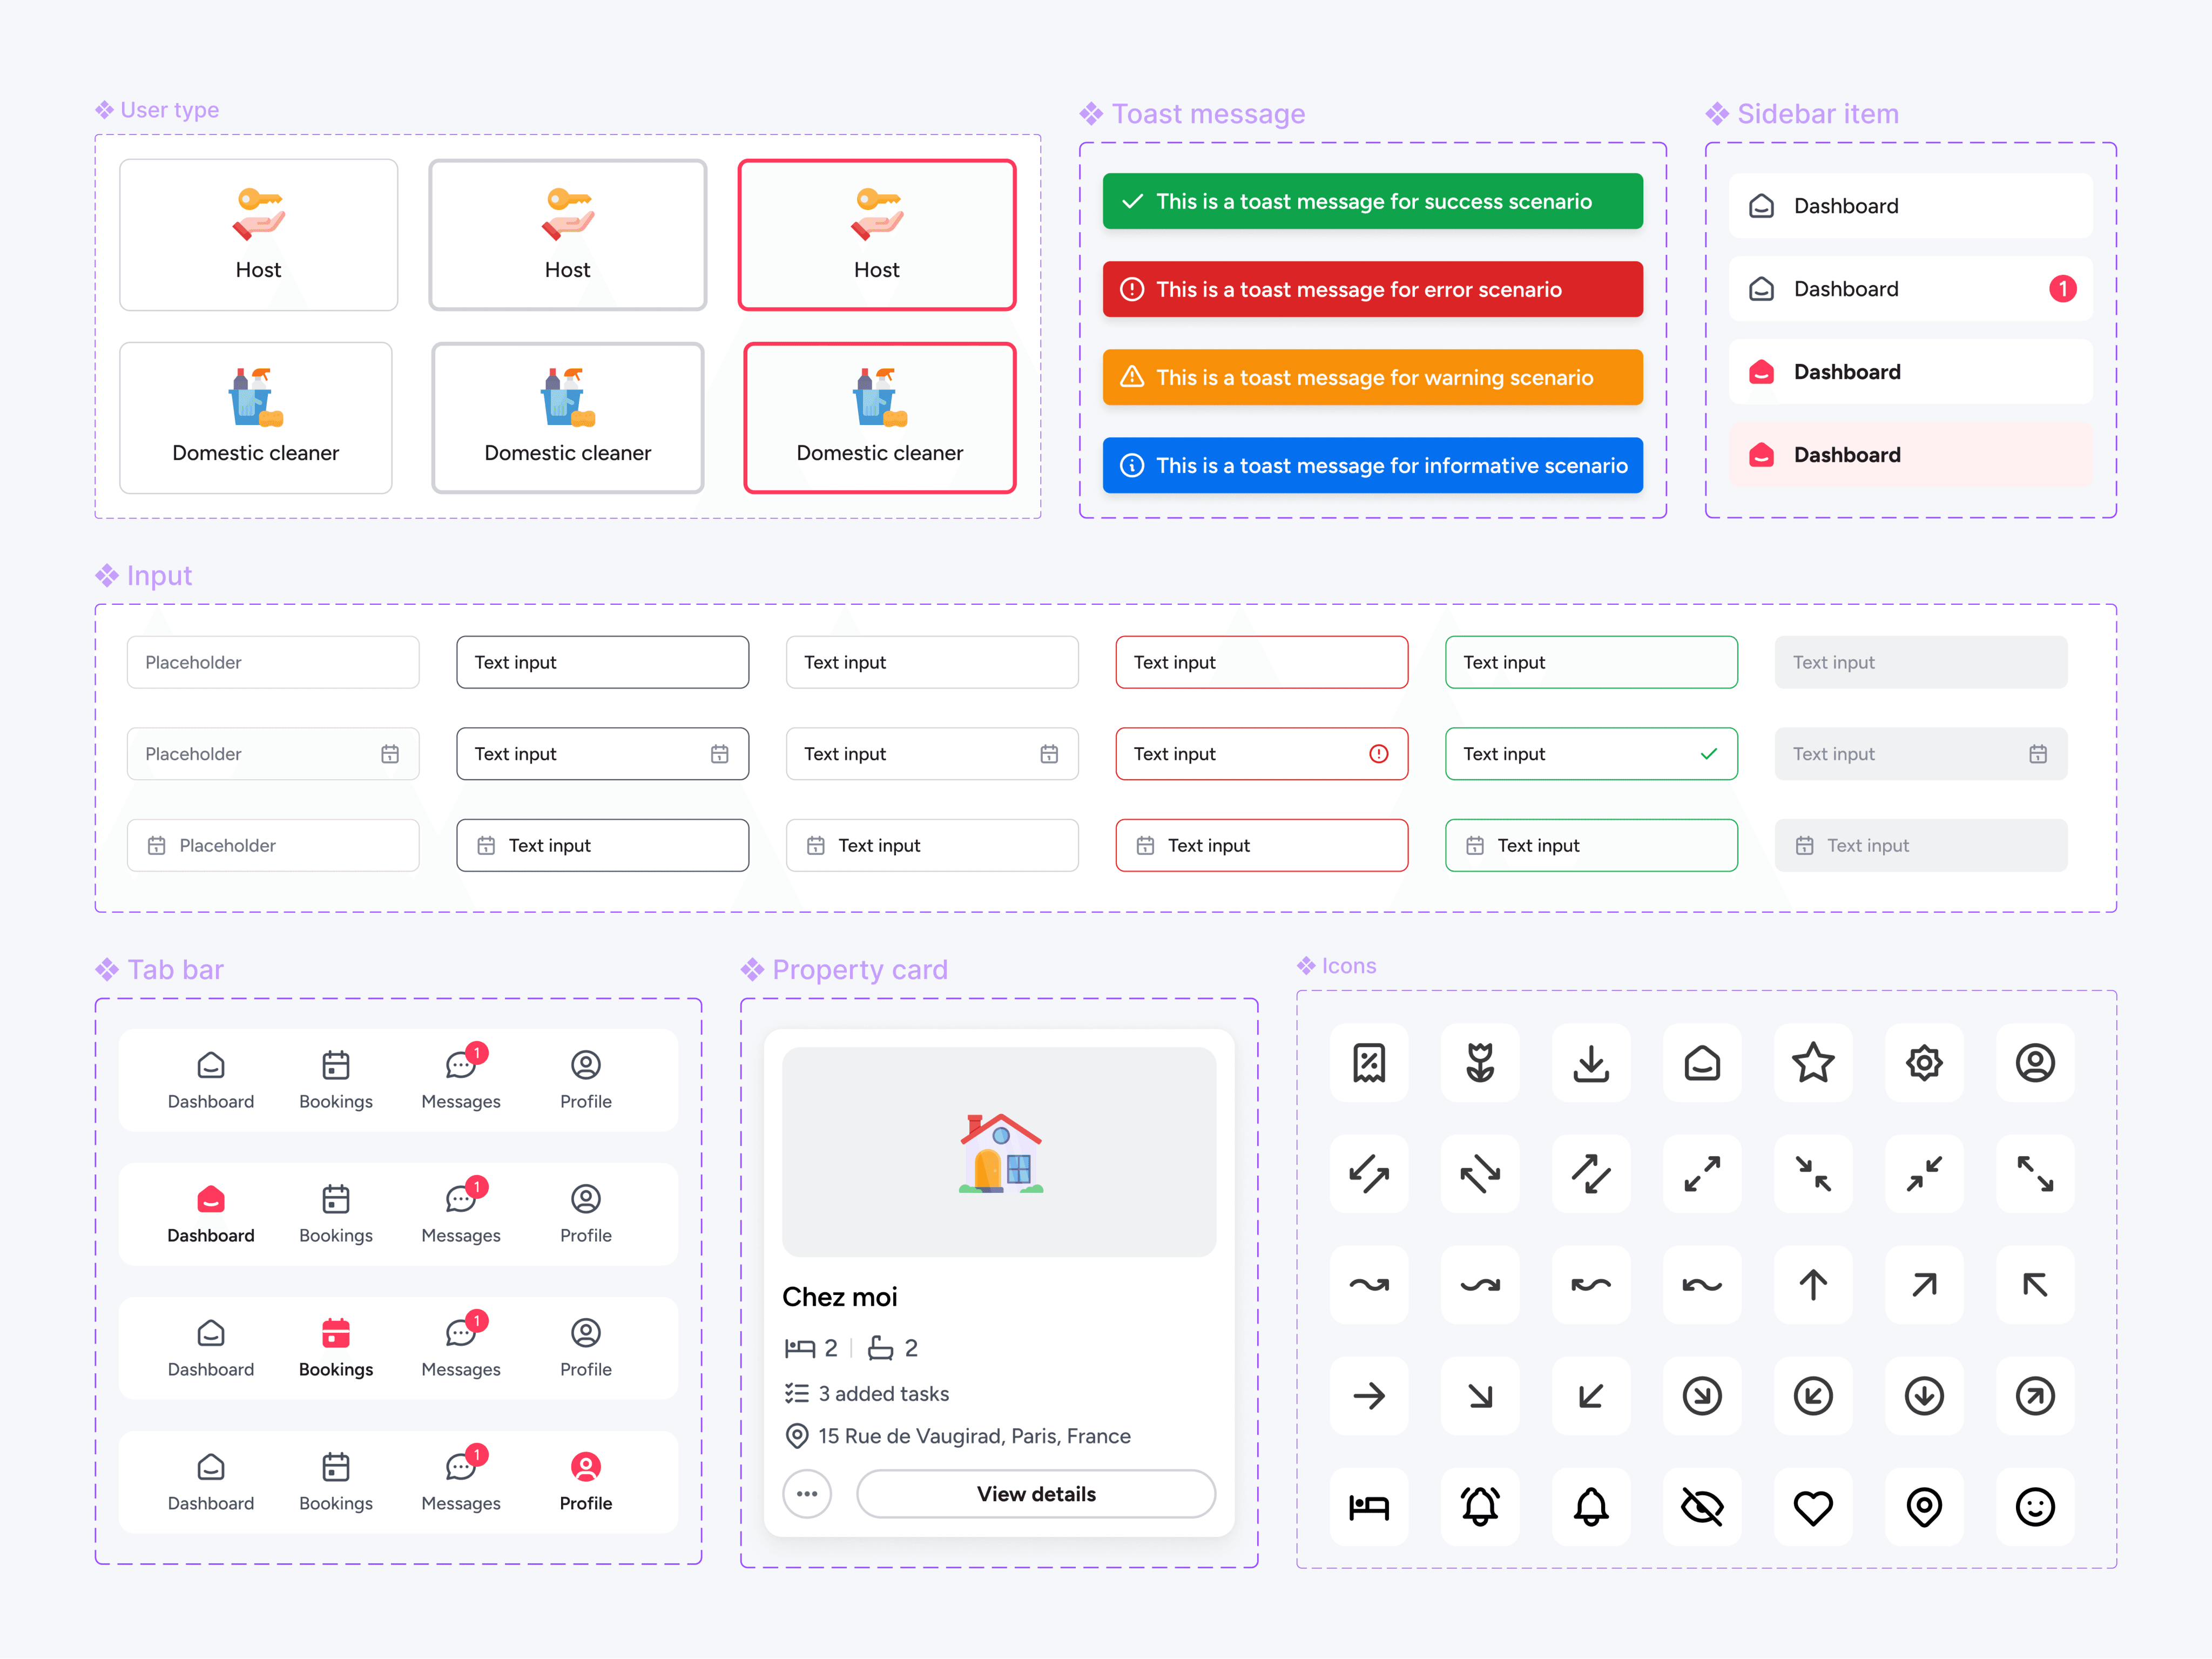Open the pink-highlighted Dashboard sidebar item
Image resolution: width=2212 pixels, height=1659 pixels.
(x=1911, y=455)
